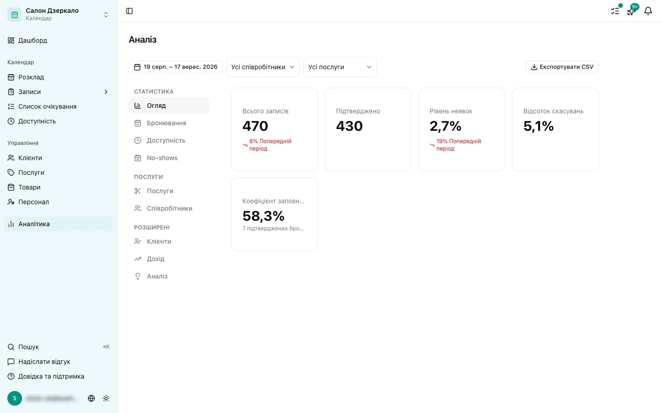Screen dimensions: 661x413
Task: Go to Клієнти under Управління
Action: [x=58, y=158]
